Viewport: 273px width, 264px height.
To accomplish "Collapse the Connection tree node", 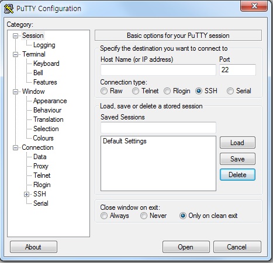I will (x=15, y=148).
